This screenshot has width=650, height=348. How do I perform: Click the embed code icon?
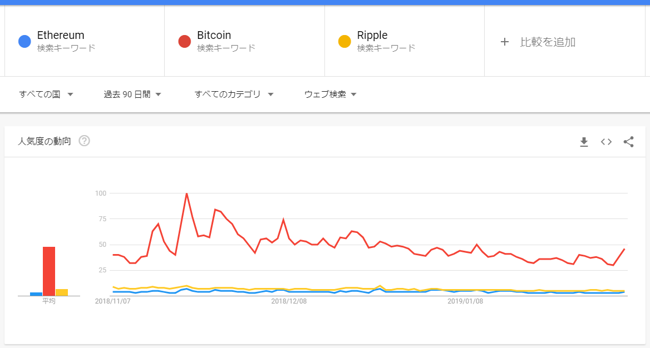point(606,142)
